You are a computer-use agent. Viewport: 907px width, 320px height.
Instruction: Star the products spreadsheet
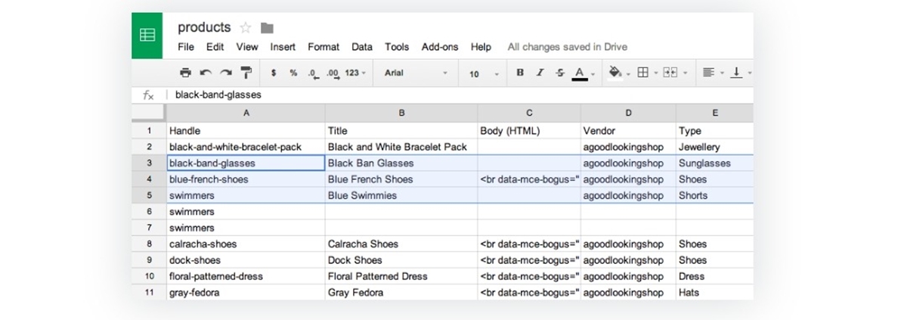click(x=245, y=28)
